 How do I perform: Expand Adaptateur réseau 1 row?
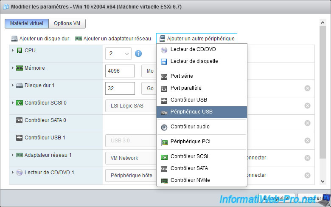pyautogui.click(x=13, y=155)
